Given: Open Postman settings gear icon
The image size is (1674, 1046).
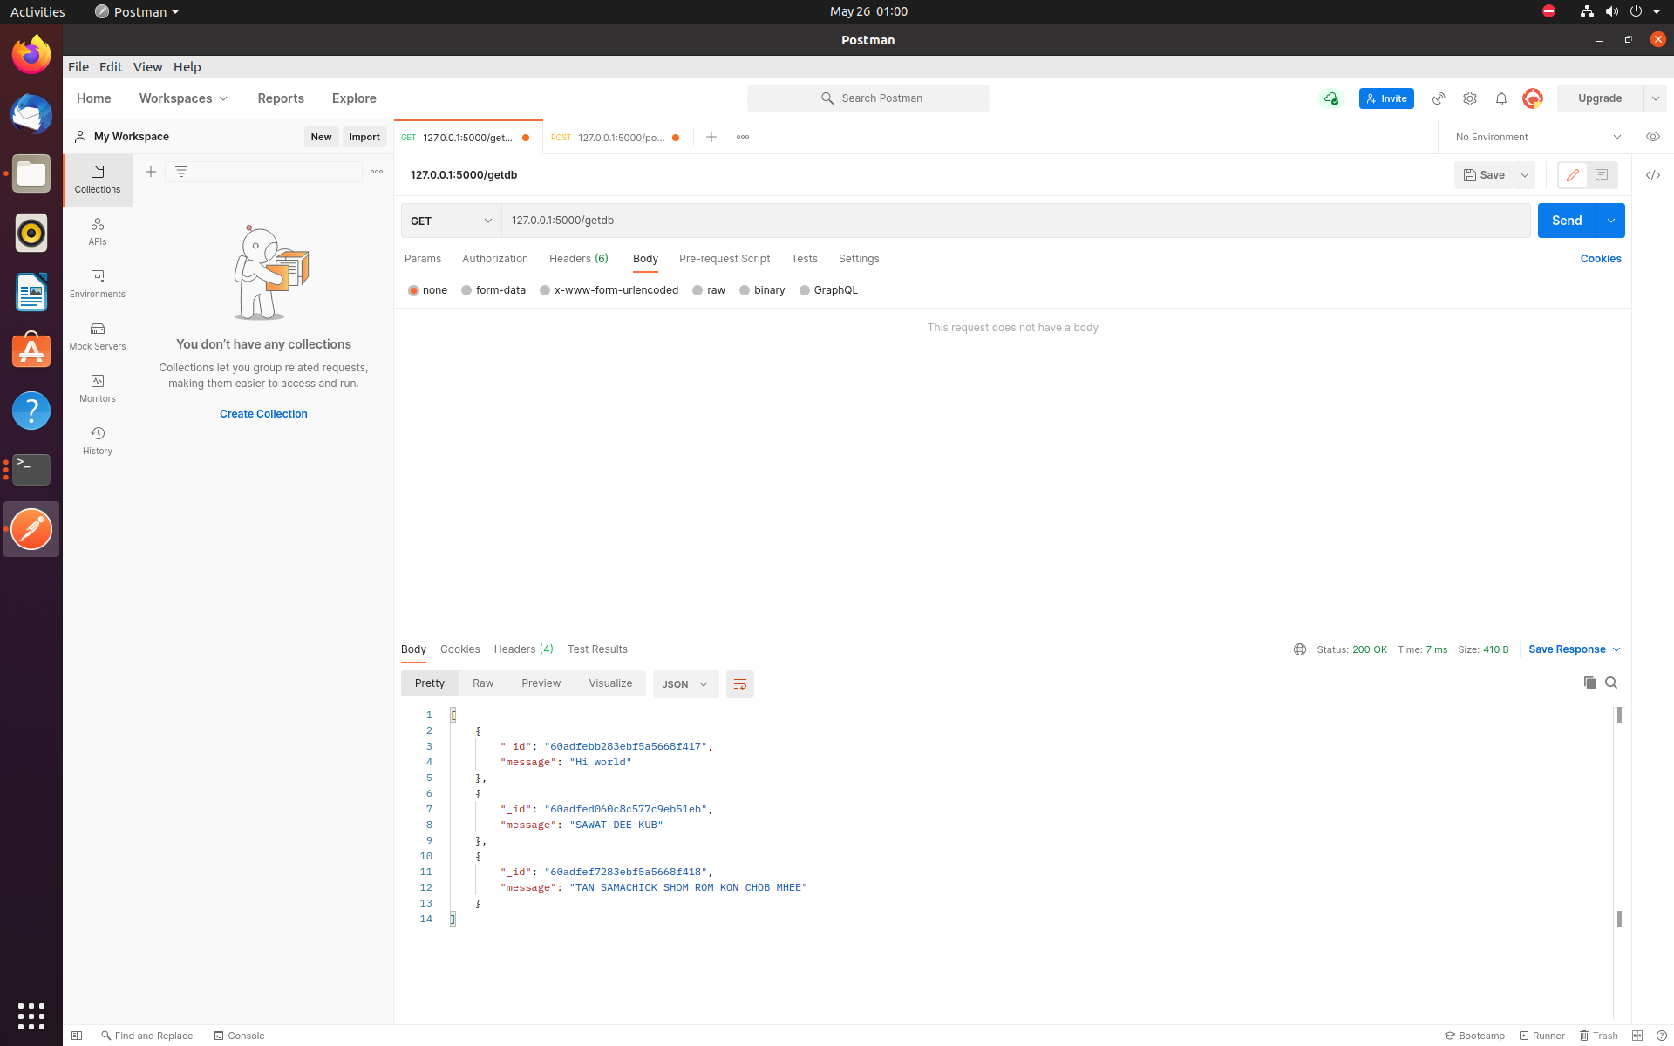Looking at the screenshot, I should pos(1469,98).
